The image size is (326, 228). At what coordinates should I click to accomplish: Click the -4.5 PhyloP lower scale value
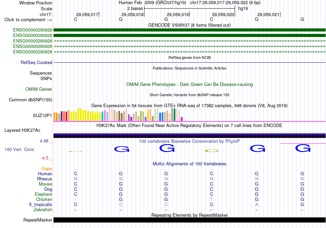click(x=45, y=158)
